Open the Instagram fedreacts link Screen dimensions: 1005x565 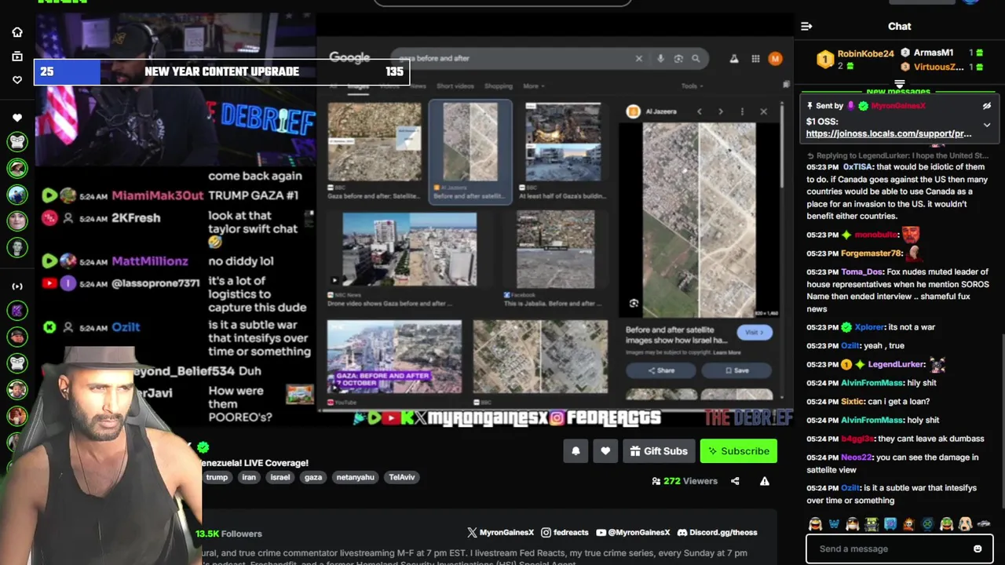coord(565,532)
